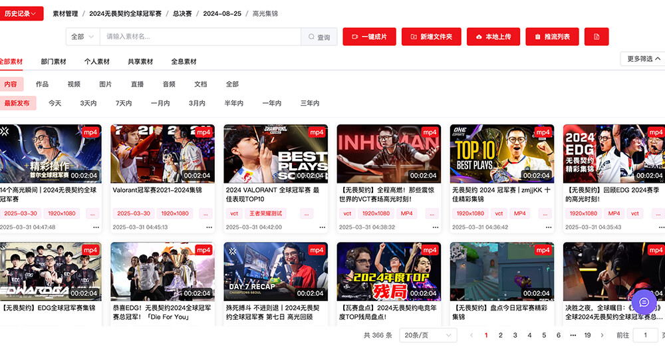Open the 20条/页 page size dropdown
Viewport: 665px width, 351px height.
click(428, 335)
